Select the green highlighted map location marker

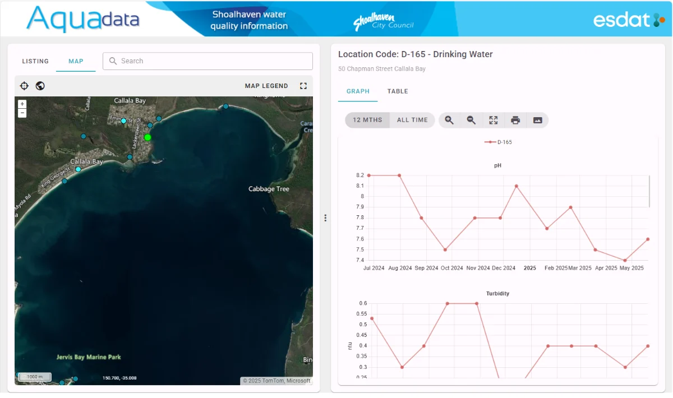[147, 137]
